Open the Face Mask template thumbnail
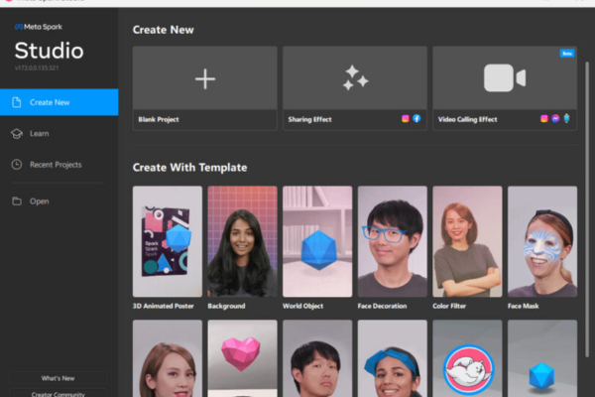This screenshot has width=595, height=397. click(542, 241)
